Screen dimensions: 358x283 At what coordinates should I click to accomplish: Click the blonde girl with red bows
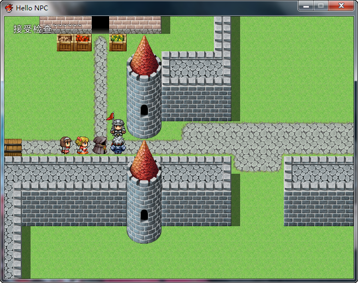pos(82,145)
